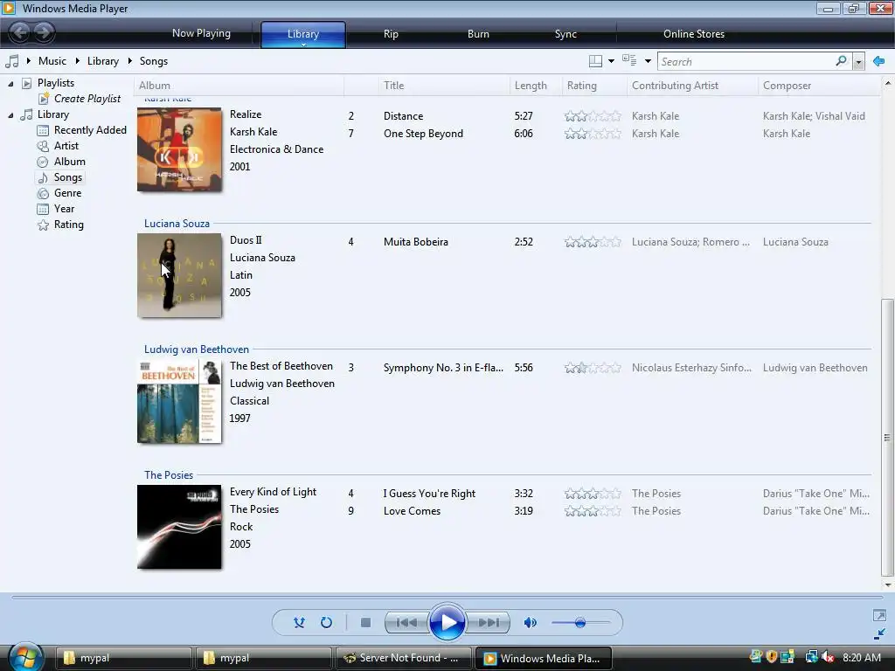The height and width of the screenshot is (671, 895).
Task: Stop playback
Action: point(366,622)
